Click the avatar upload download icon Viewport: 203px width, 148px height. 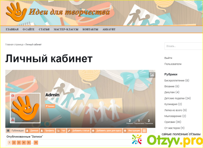(13, 120)
